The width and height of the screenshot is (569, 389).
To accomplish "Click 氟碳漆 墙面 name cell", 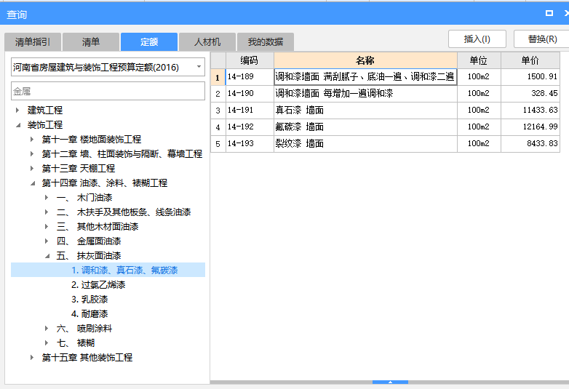I will click(365, 127).
